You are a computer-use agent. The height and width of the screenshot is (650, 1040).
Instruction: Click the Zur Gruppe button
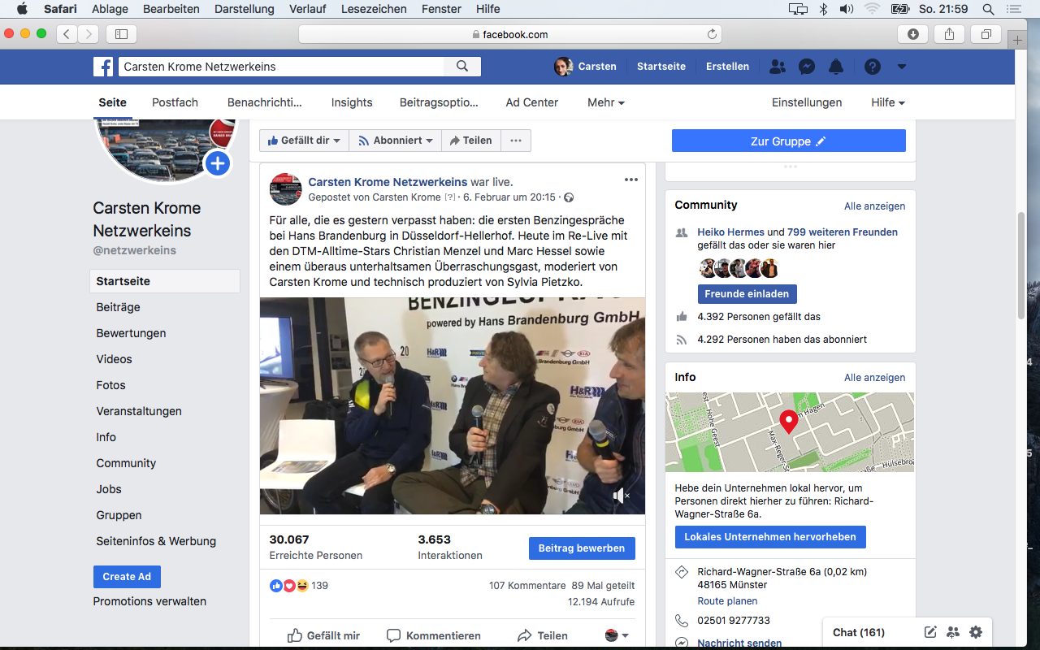(x=789, y=141)
